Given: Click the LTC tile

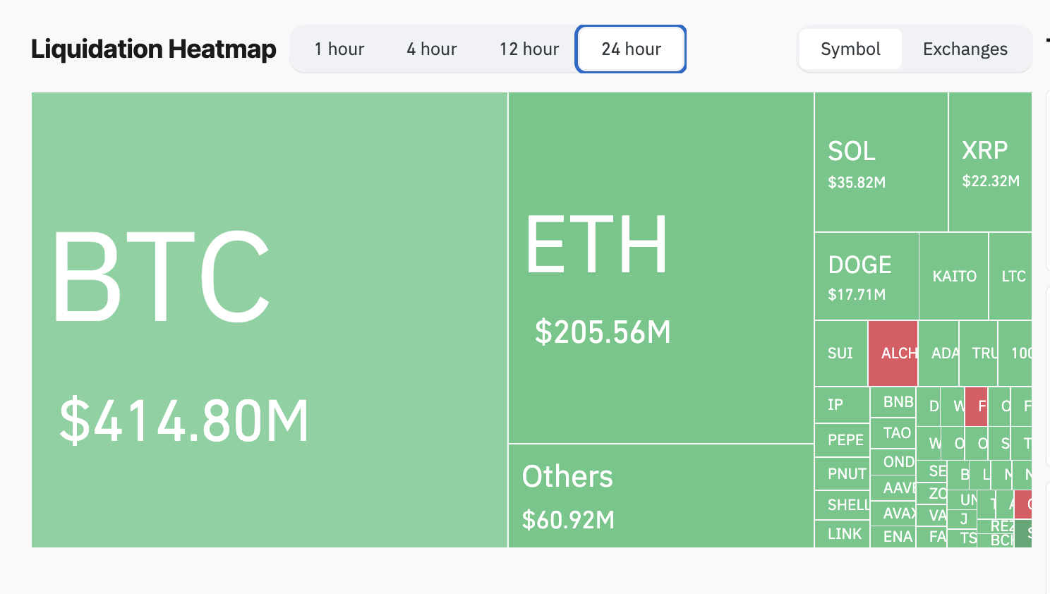Looking at the screenshot, I should [x=1014, y=276].
